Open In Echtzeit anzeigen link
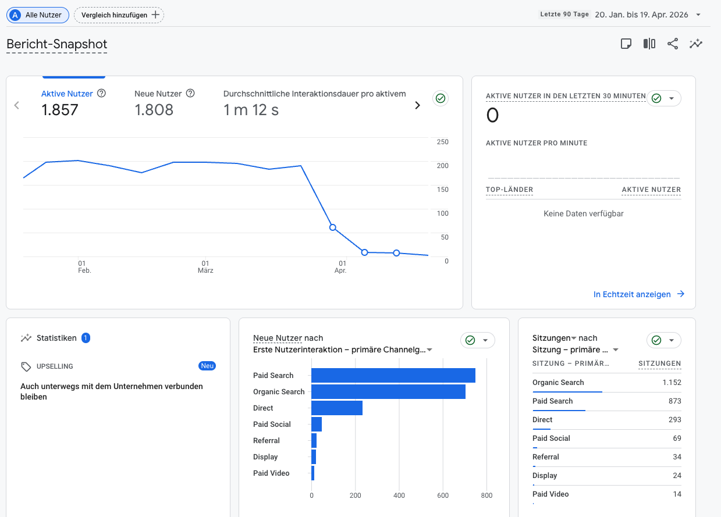The image size is (721, 517). tap(633, 294)
